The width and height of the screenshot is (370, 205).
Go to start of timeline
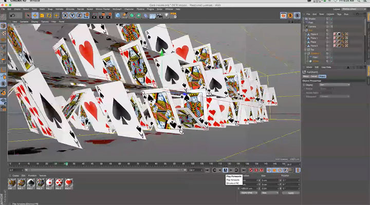click(x=207, y=170)
